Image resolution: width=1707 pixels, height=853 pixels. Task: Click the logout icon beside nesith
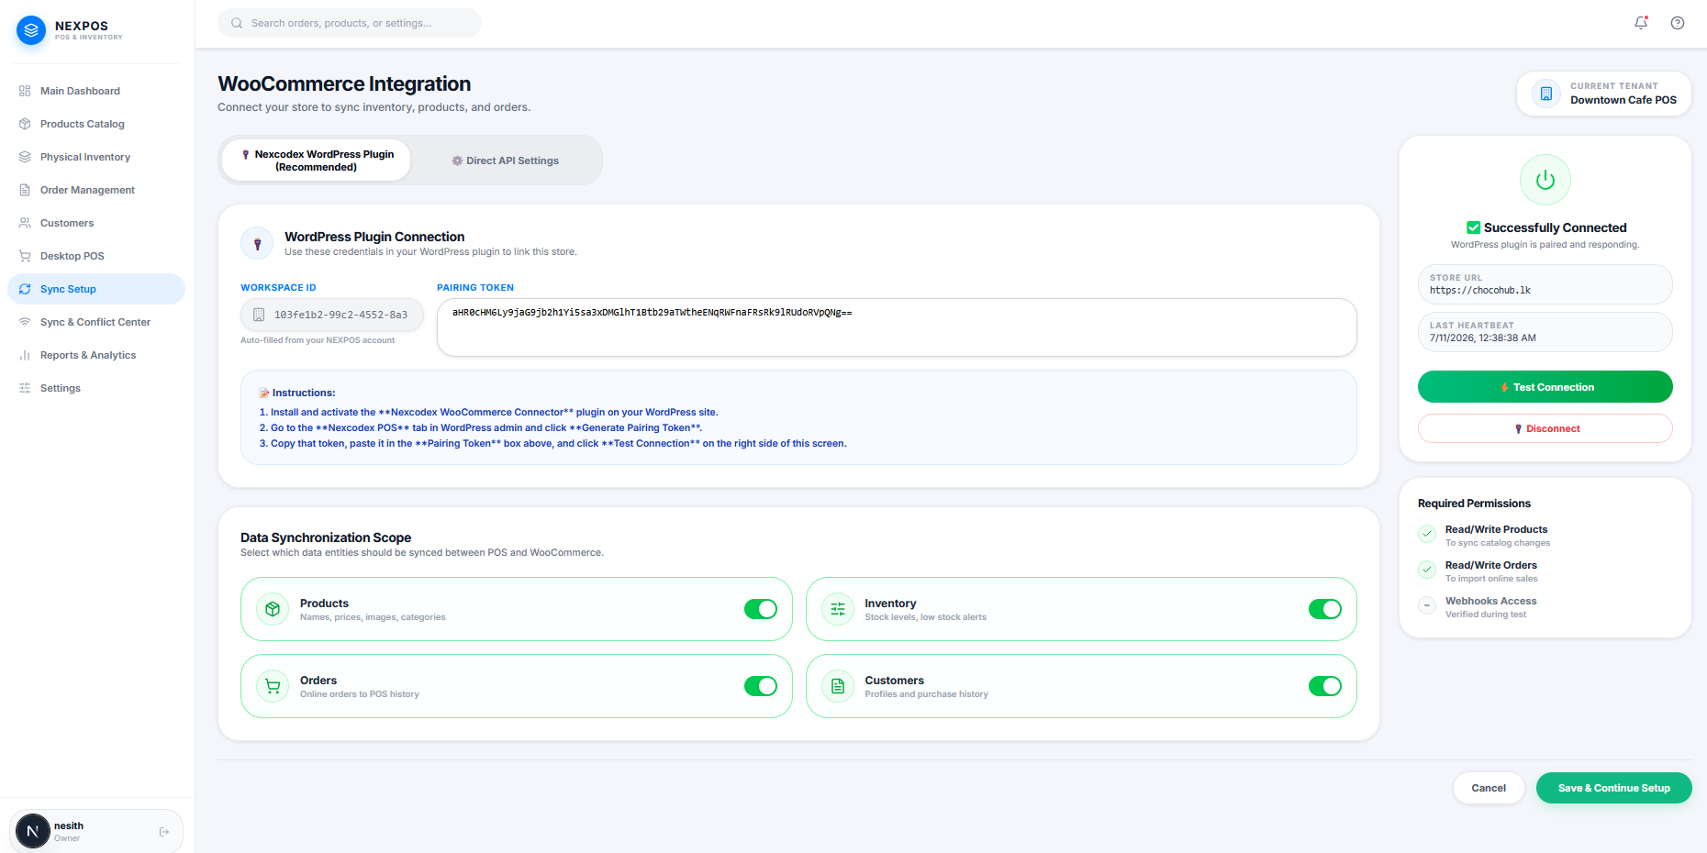point(164,832)
